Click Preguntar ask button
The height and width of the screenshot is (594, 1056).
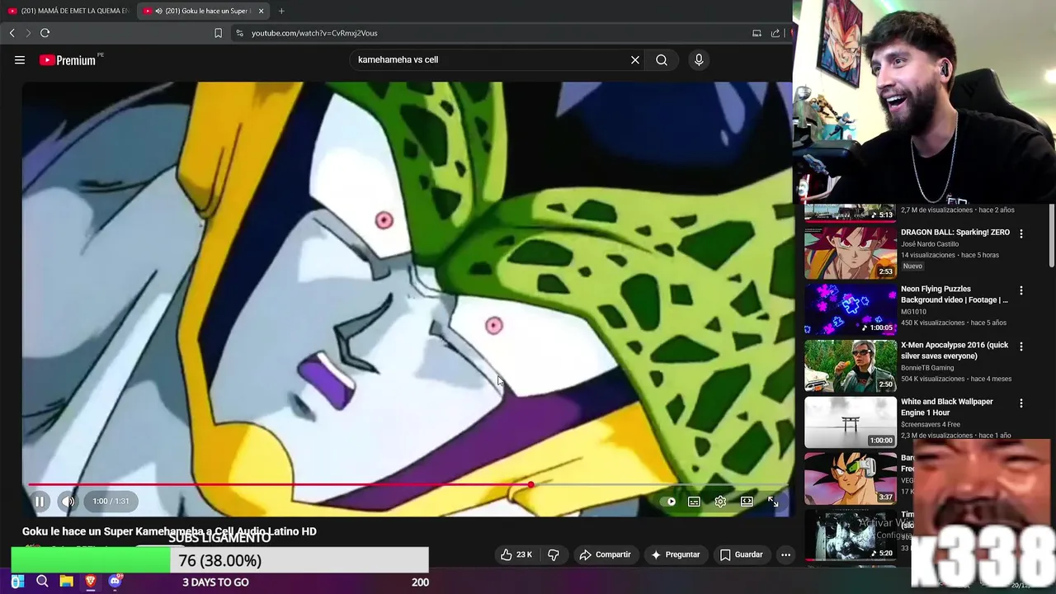coord(675,554)
